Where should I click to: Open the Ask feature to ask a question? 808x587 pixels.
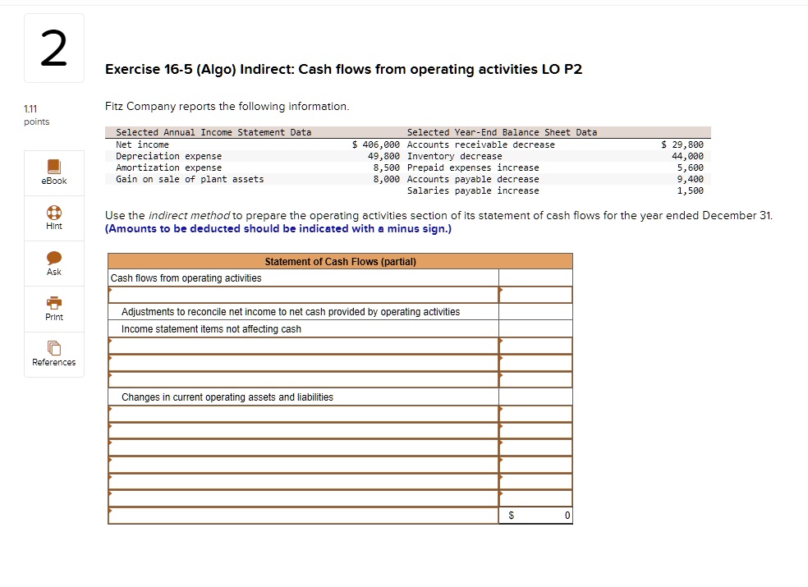coord(53,263)
